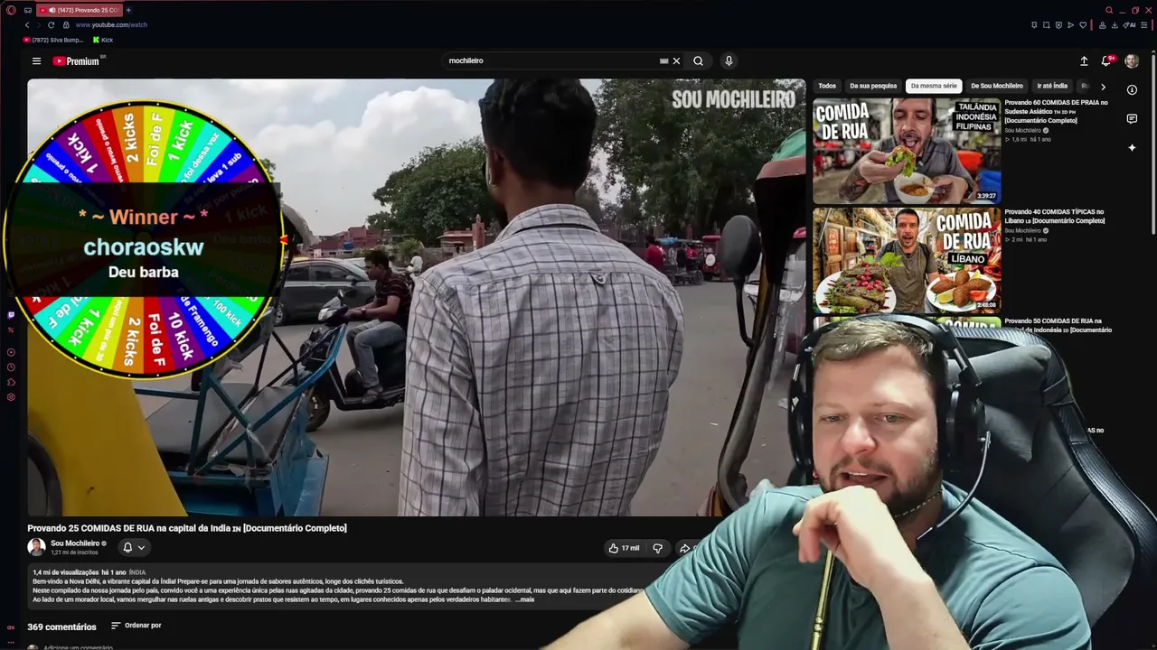Add page to bookmarks with heart icon

tap(1084, 25)
